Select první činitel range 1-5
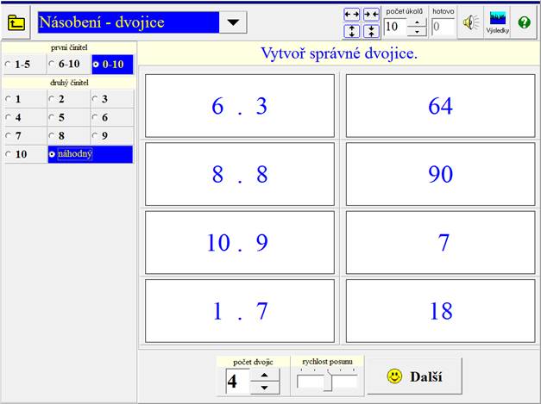541x404 pixels. (24, 65)
